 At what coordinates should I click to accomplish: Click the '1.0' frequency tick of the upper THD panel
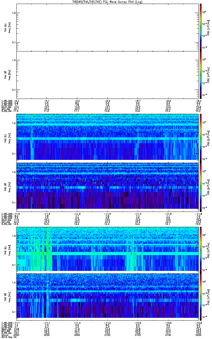point(14,123)
